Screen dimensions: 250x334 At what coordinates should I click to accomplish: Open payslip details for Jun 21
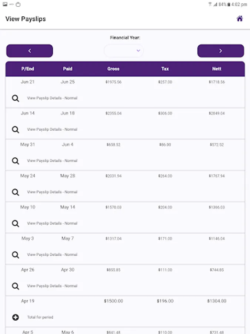[16, 98]
